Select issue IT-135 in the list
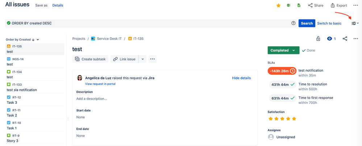This screenshot has width=362, height=146. click(x=35, y=49)
